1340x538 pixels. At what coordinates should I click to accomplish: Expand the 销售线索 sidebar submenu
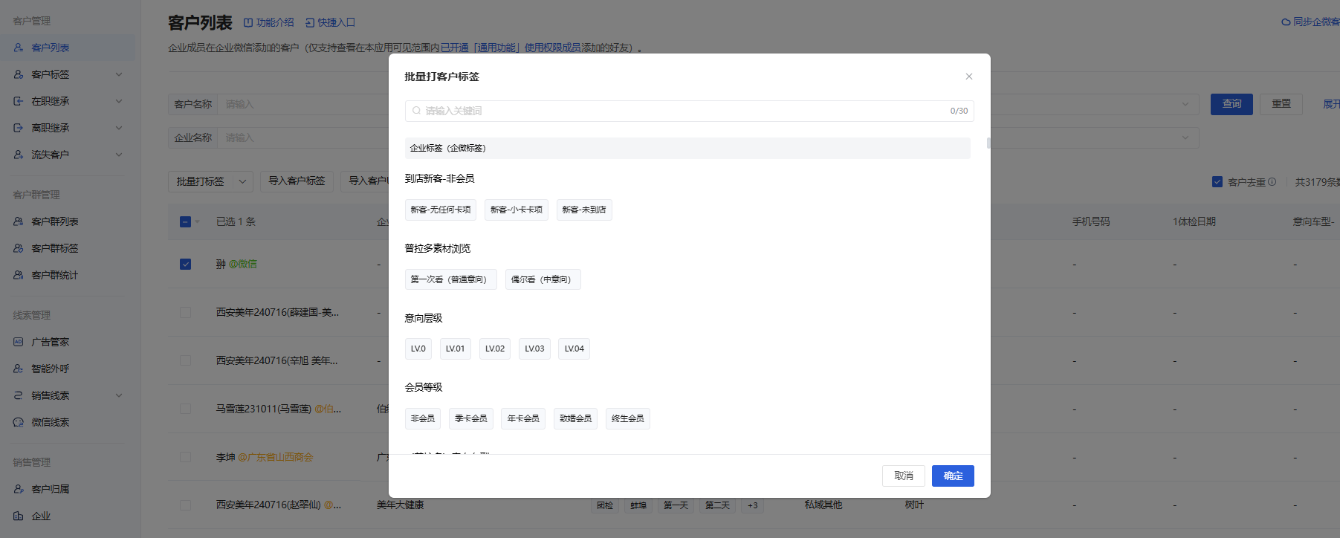click(119, 395)
